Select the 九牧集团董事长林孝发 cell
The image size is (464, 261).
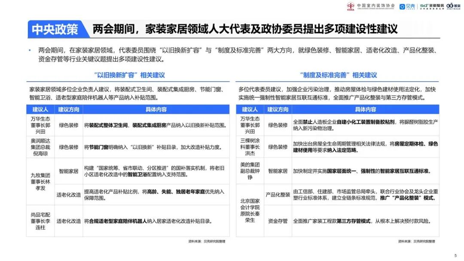[x=40, y=182]
